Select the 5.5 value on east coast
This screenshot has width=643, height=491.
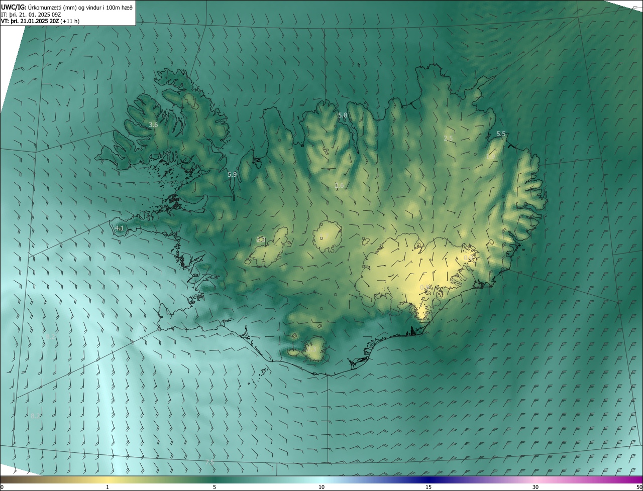click(501, 134)
